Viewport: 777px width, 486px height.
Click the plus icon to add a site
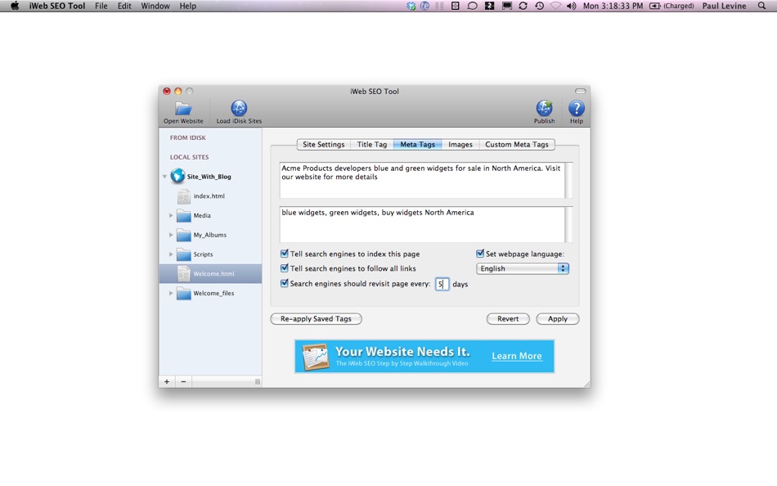coord(167,381)
